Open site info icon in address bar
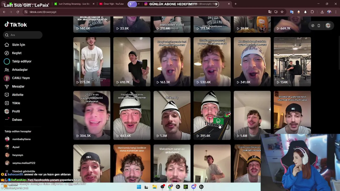 click(26, 12)
